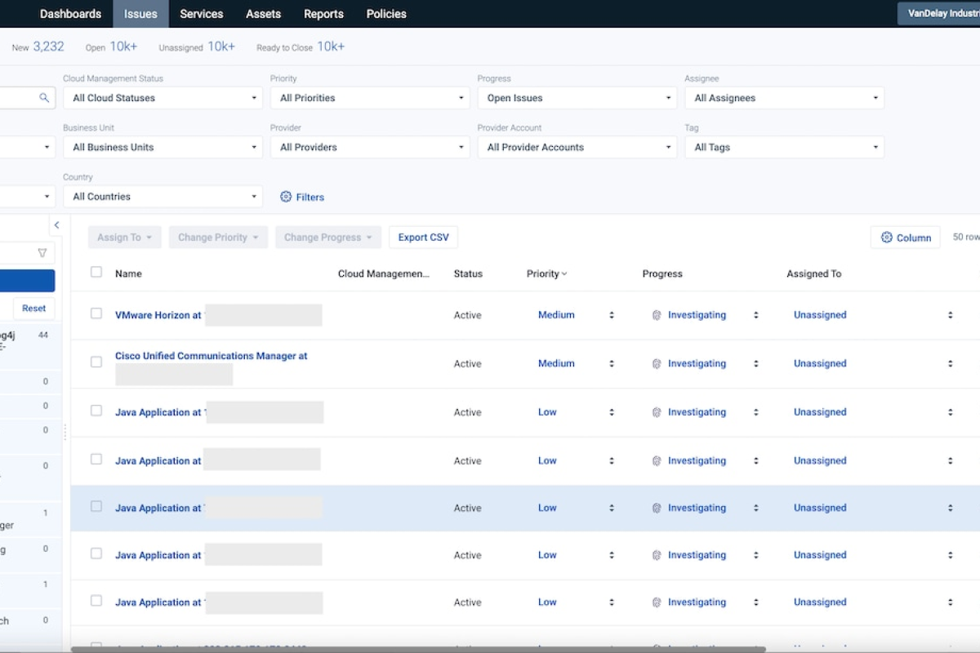Check the second Java Application row checkbox
Screen dimensions: 980x653
[96, 459]
